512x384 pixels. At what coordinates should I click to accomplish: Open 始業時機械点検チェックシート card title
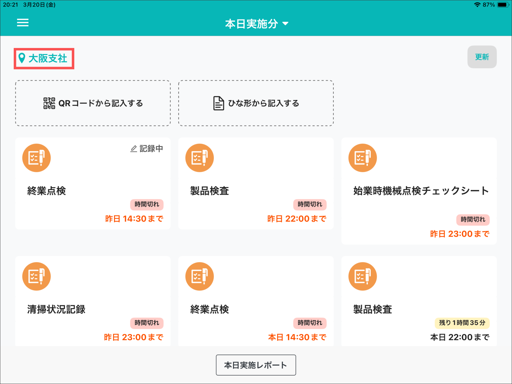click(421, 191)
